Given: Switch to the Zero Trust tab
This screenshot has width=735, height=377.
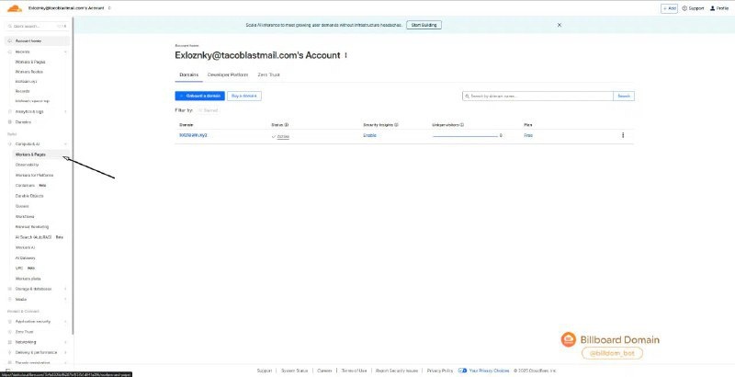Looking at the screenshot, I should click(x=268, y=75).
